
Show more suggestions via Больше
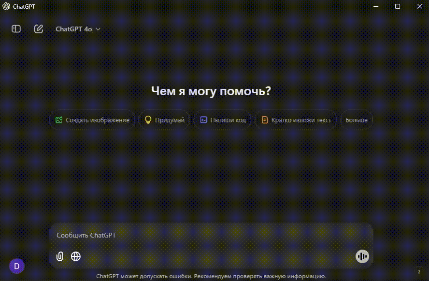pos(357,120)
